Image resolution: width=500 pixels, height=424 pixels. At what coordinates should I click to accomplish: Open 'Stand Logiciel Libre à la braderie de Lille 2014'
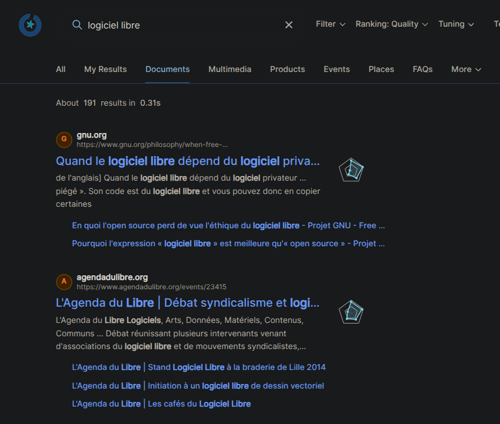click(x=199, y=367)
